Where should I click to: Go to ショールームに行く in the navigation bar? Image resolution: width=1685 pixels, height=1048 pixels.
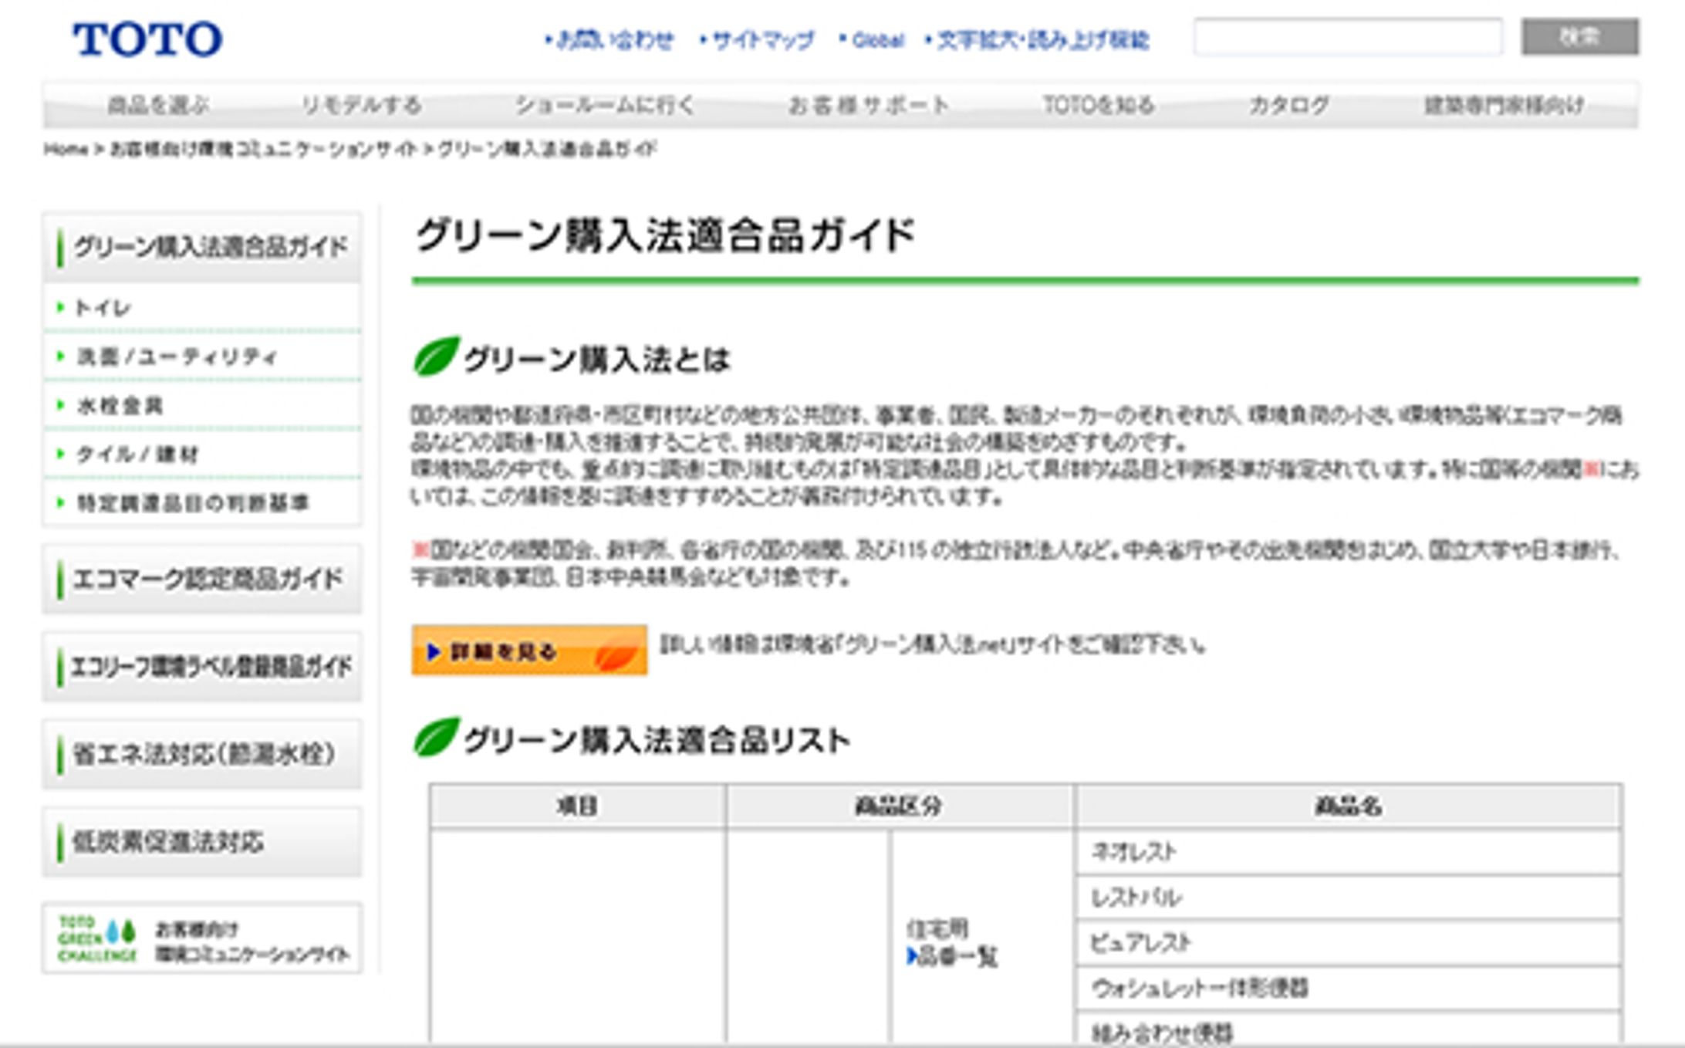604,105
